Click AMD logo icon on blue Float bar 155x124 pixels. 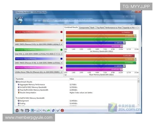click(124, 66)
